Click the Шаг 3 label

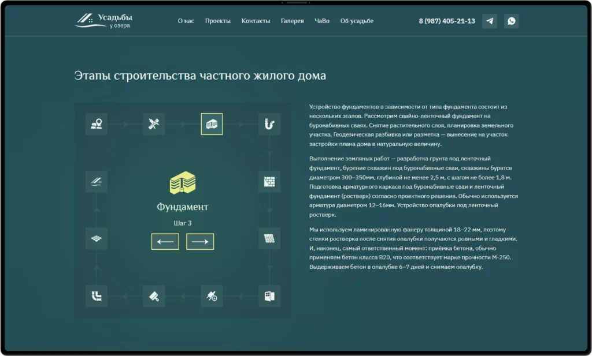pyautogui.click(x=183, y=223)
